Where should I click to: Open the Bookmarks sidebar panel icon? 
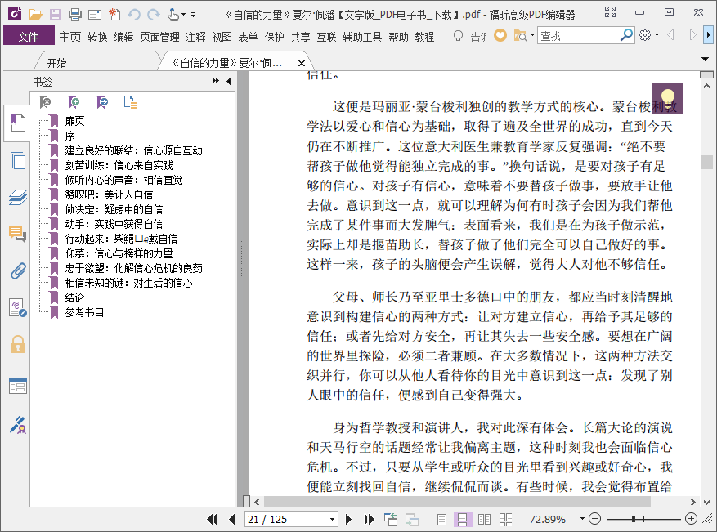point(18,123)
